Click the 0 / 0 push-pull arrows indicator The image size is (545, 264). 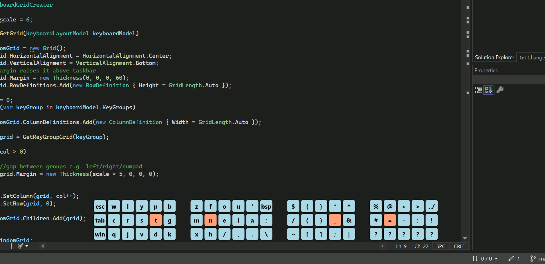coord(482,258)
